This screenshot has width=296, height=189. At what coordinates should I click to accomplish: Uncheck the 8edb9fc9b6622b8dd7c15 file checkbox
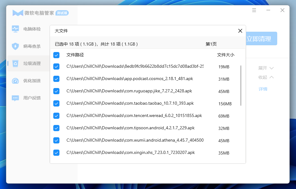(x=56, y=66)
